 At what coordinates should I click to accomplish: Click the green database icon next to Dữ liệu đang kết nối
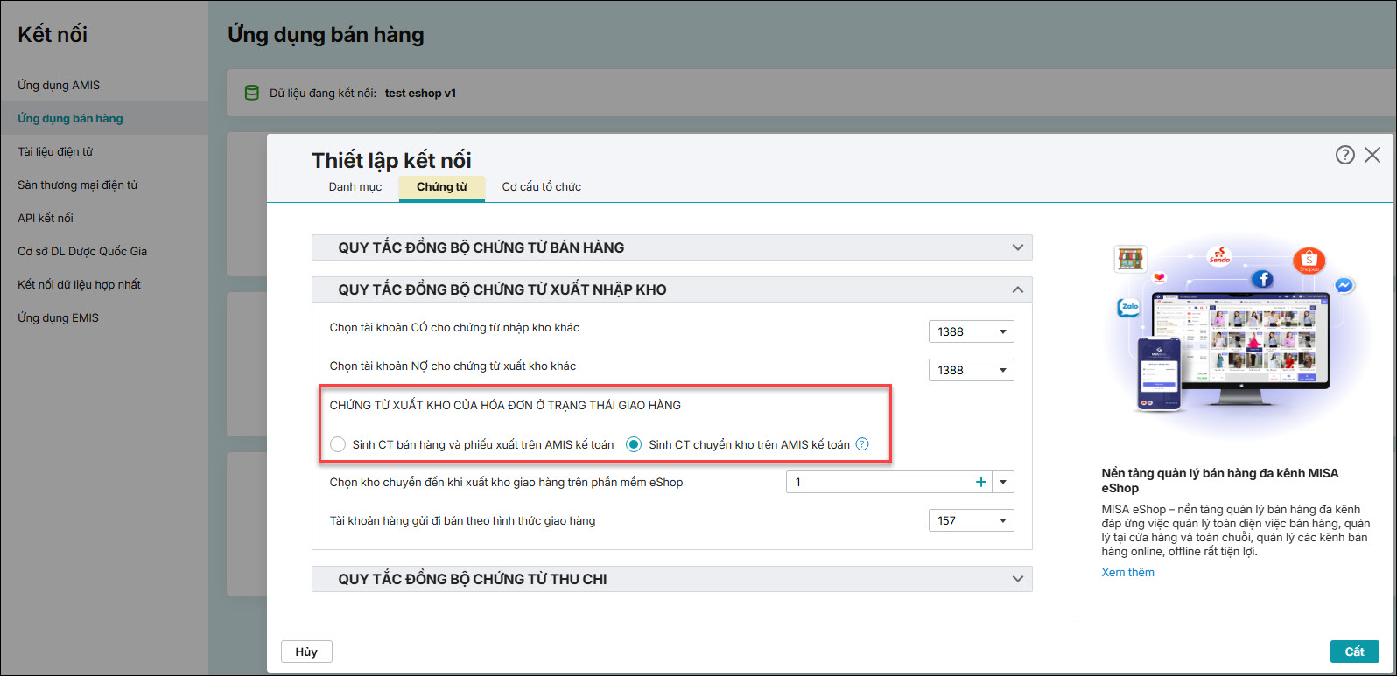point(251,93)
